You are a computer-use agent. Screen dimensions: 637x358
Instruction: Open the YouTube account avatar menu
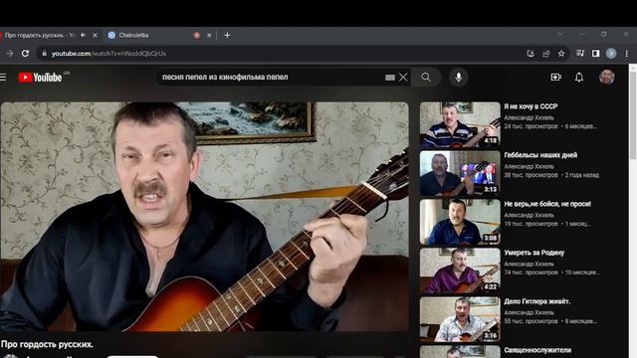click(606, 78)
